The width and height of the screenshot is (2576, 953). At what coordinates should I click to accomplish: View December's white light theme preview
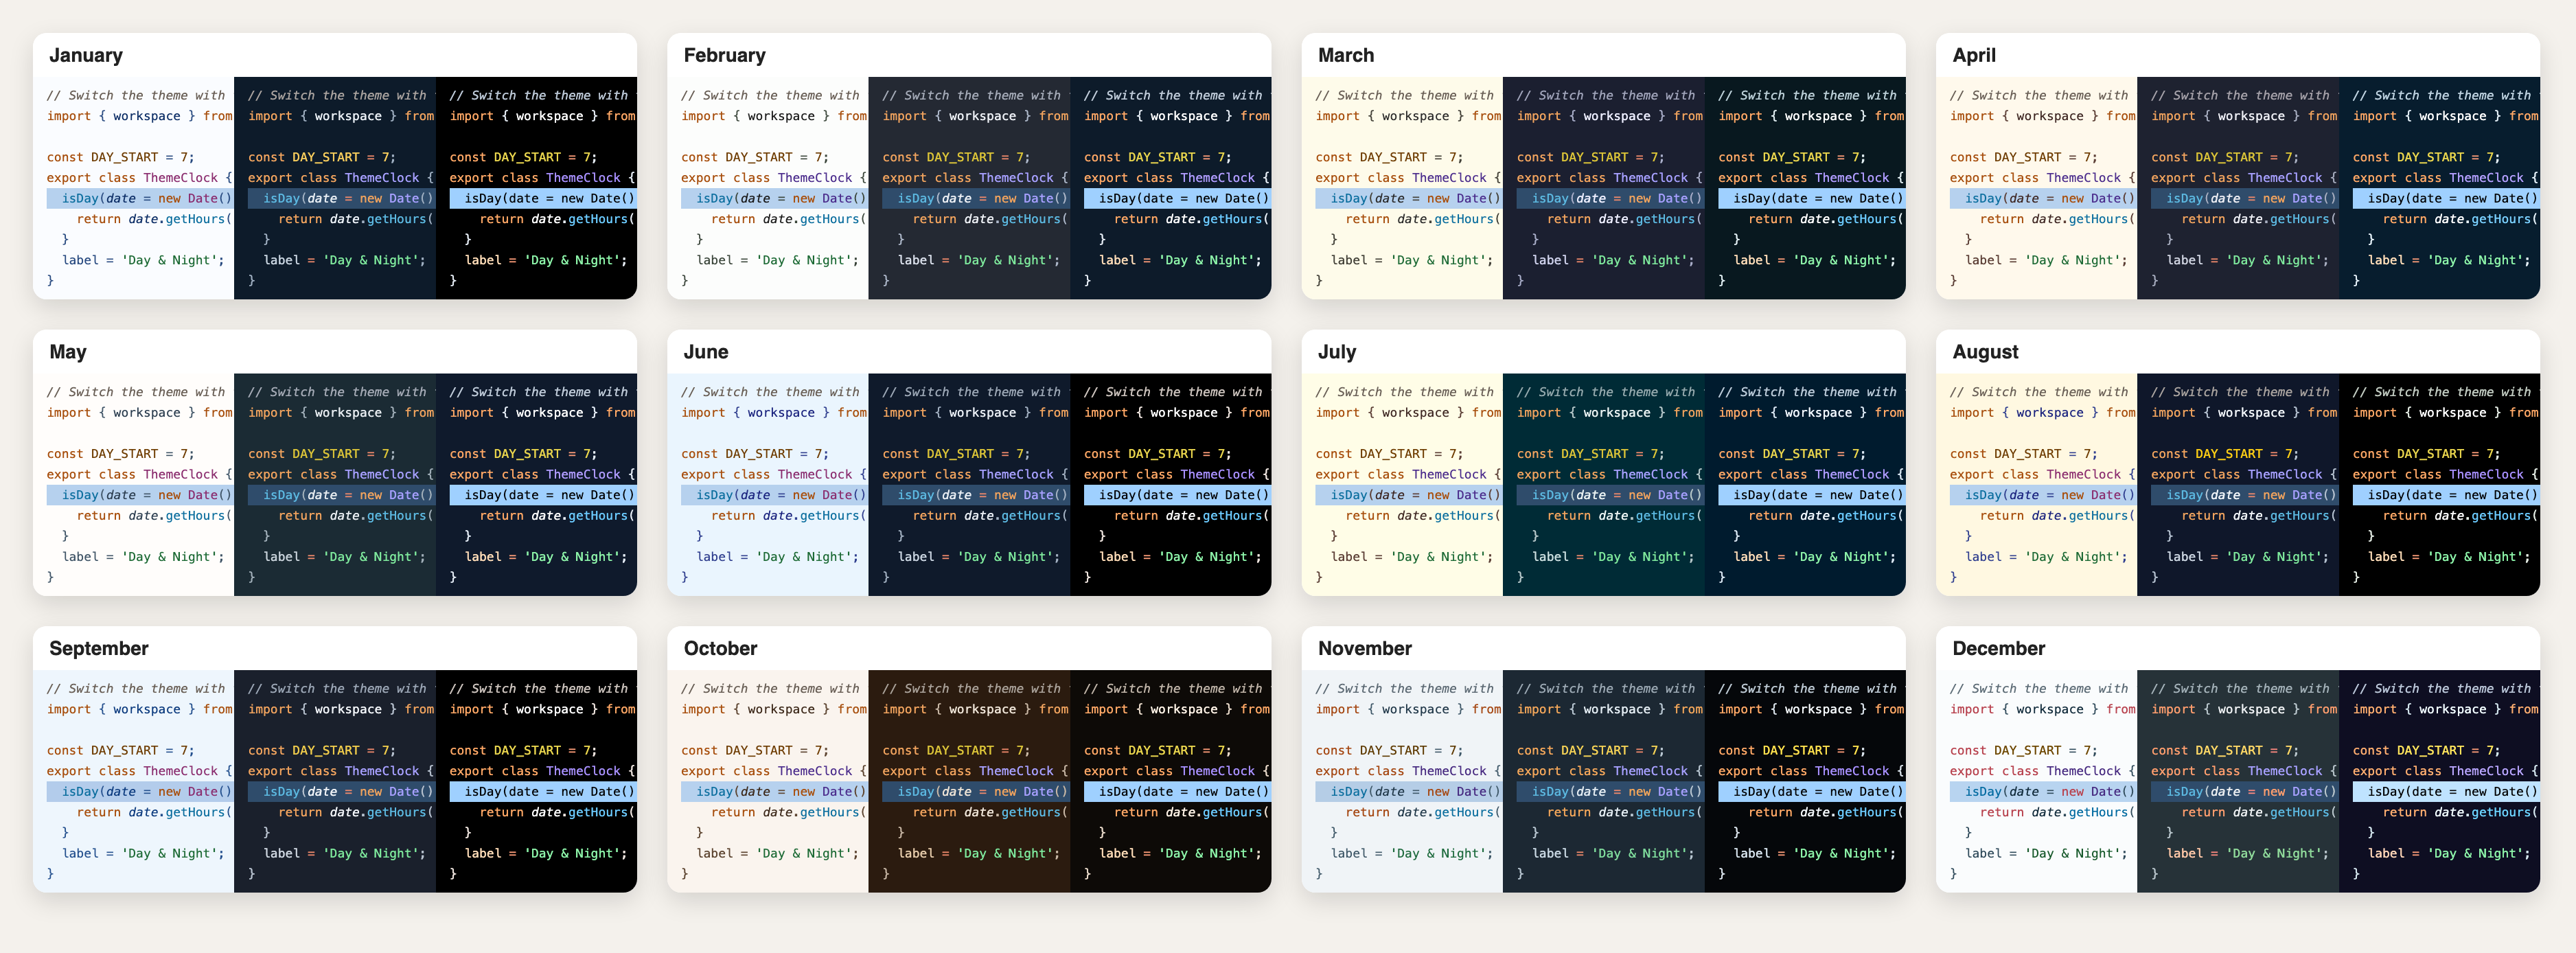pos(2037,781)
